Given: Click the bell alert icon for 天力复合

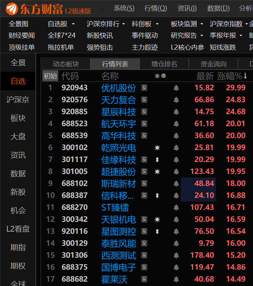Looking at the screenshot, I should click(x=176, y=100).
